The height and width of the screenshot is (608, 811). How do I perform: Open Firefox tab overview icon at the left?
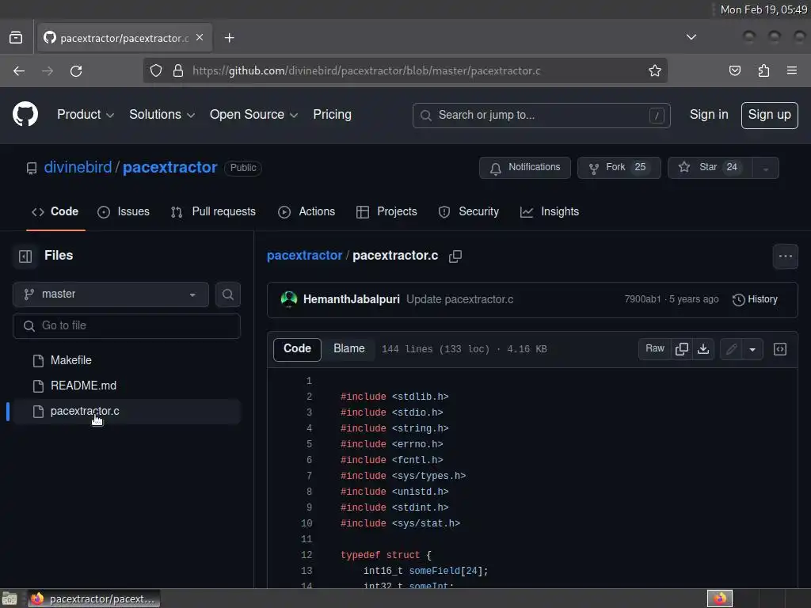click(x=16, y=38)
